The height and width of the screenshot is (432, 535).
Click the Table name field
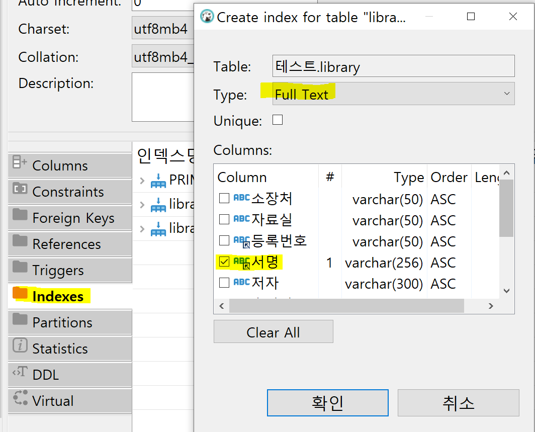393,66
